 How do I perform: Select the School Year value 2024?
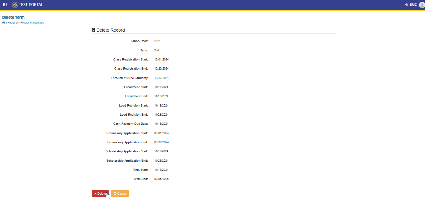pyautogui.click(x=157, y=41)
